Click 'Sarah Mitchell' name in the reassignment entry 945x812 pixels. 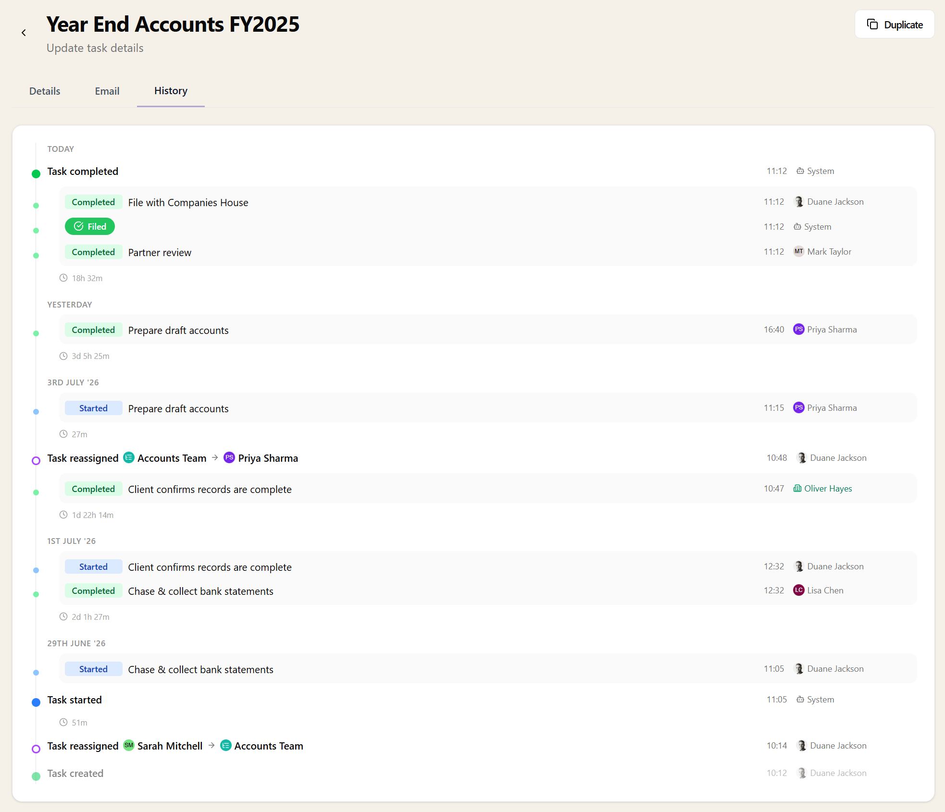click(x=170, y=746)
